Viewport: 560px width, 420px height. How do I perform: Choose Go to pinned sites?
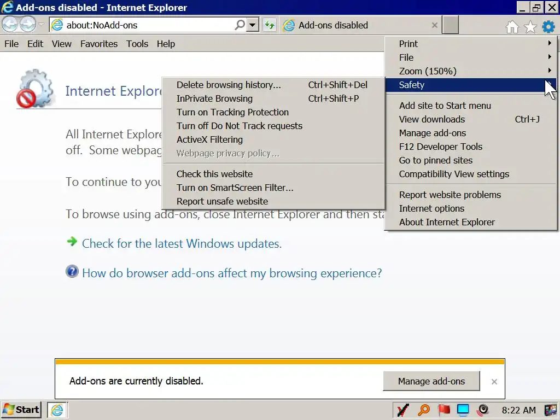(x=471, y=160)
